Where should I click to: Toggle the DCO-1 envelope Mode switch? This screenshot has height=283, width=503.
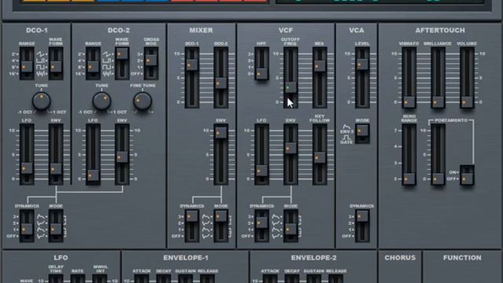[x=56, y=226]
